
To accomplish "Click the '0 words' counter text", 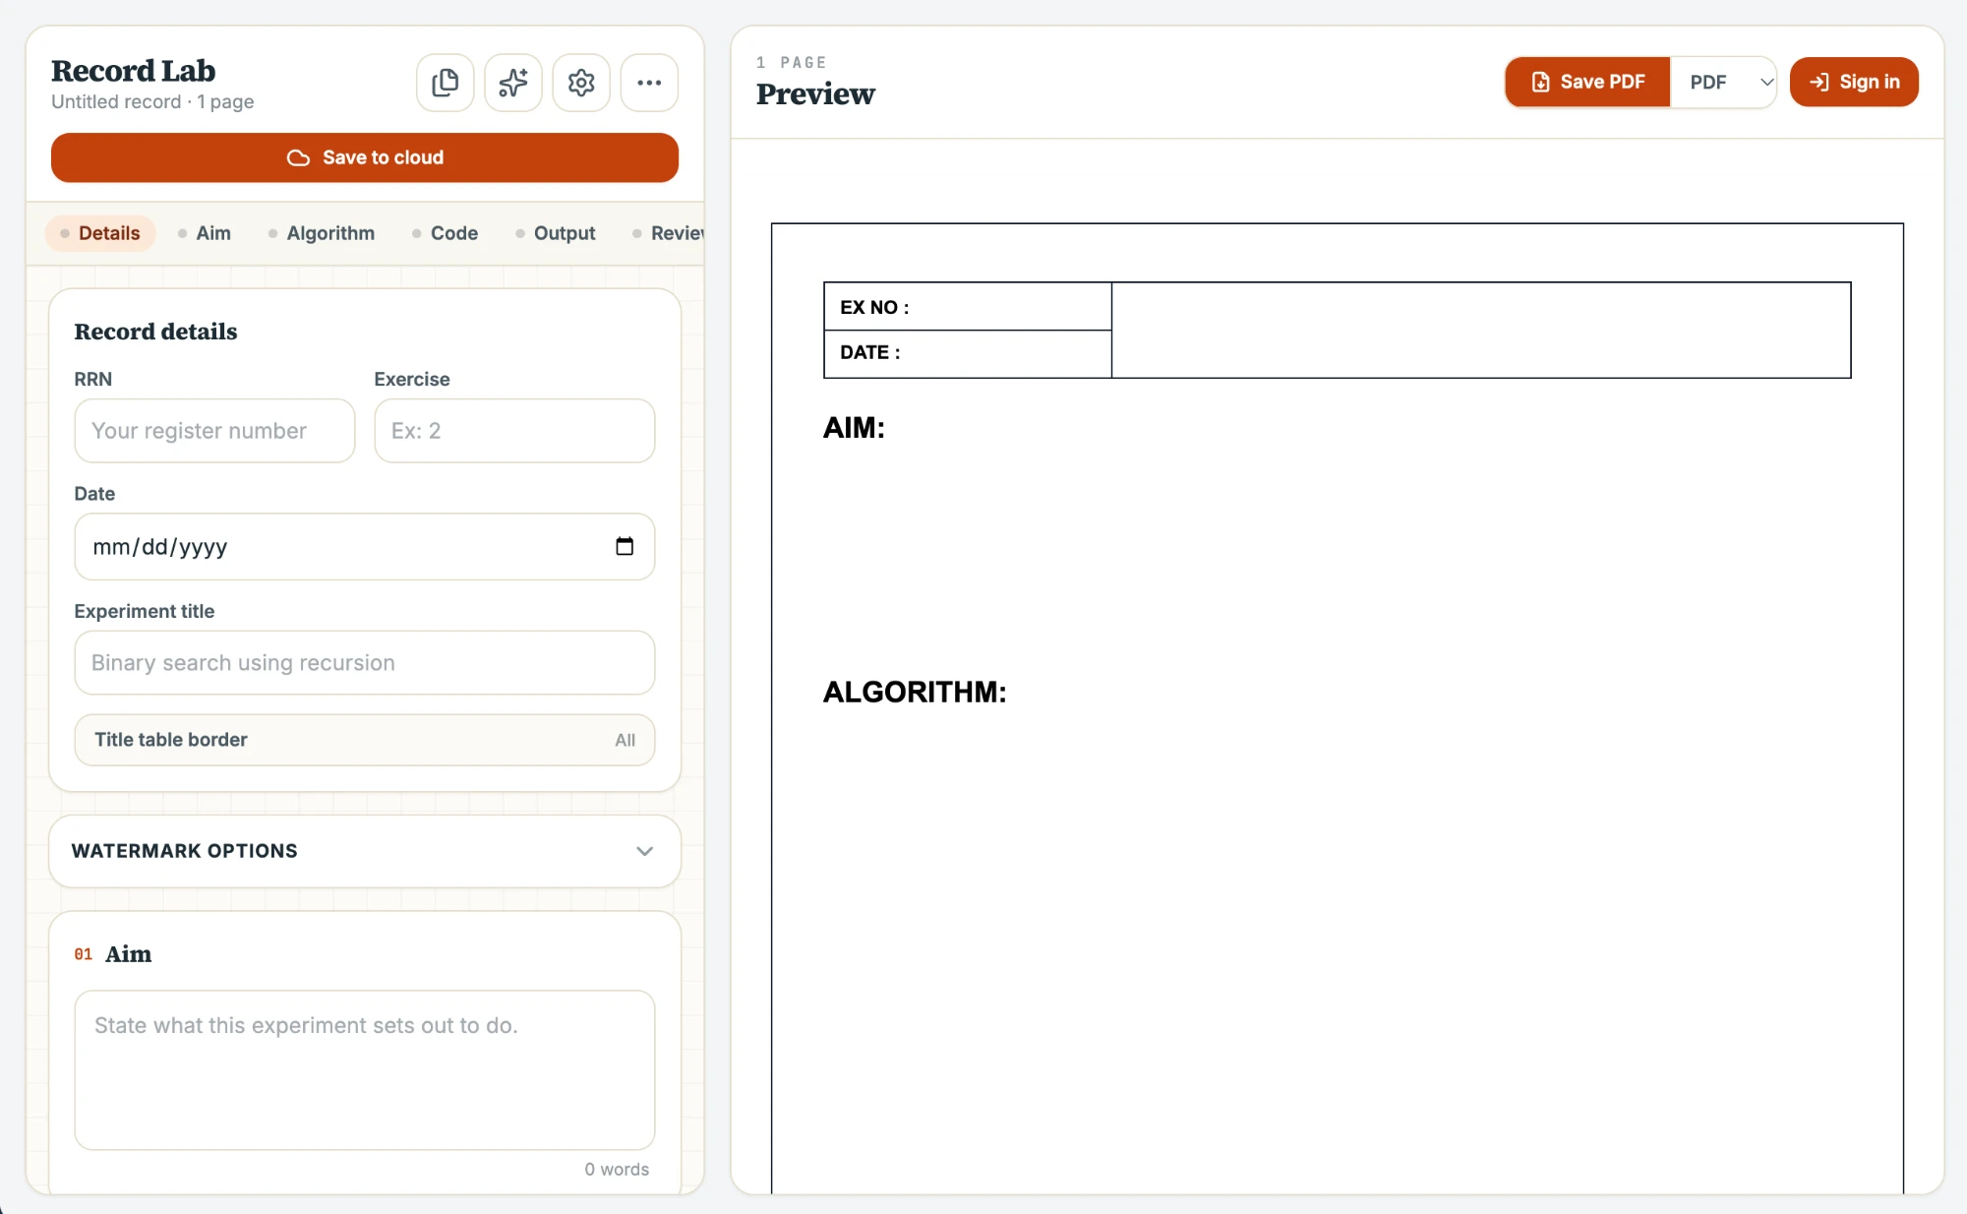I will [x=617, y=1169].
